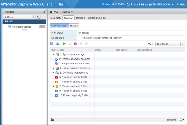
Task: Open the View Test Steps dropdown
Action: (x=170, y=44)
